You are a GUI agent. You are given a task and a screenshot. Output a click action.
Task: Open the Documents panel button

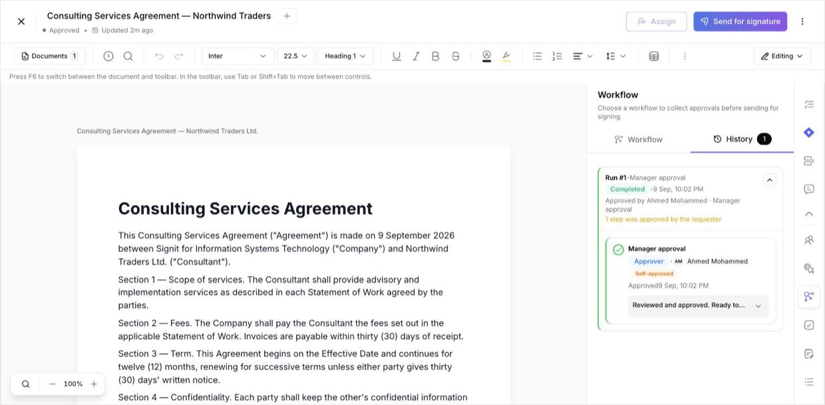click(x=50, y=57)
